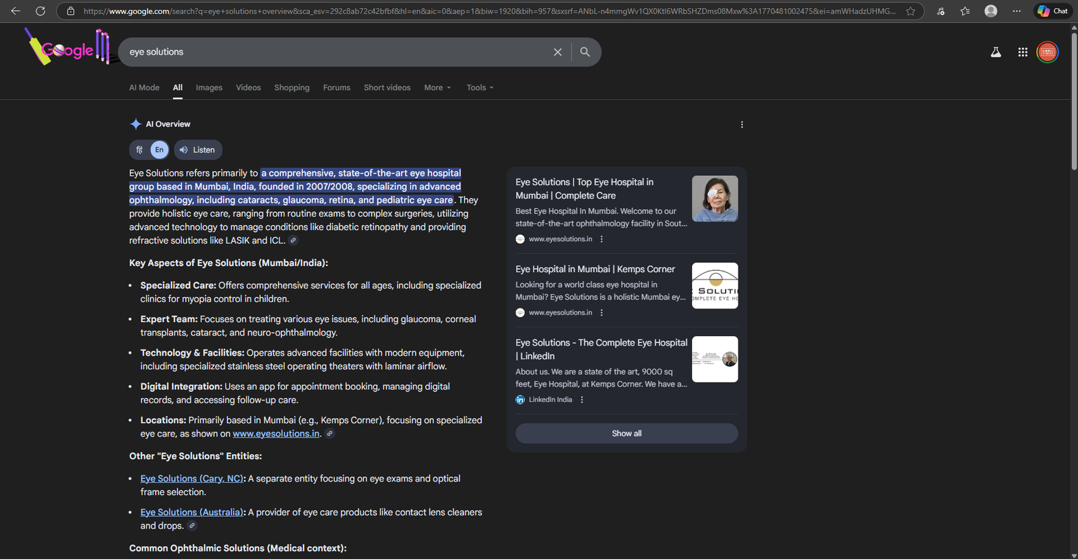This screenshot has width=1078, height=559.
Task: Open the Eye Solutions (Australia) link
Action: pyautogui.click(x=192, y=513)
